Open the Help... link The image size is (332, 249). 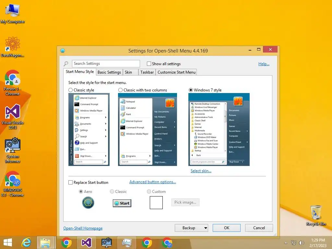[264, 64]
